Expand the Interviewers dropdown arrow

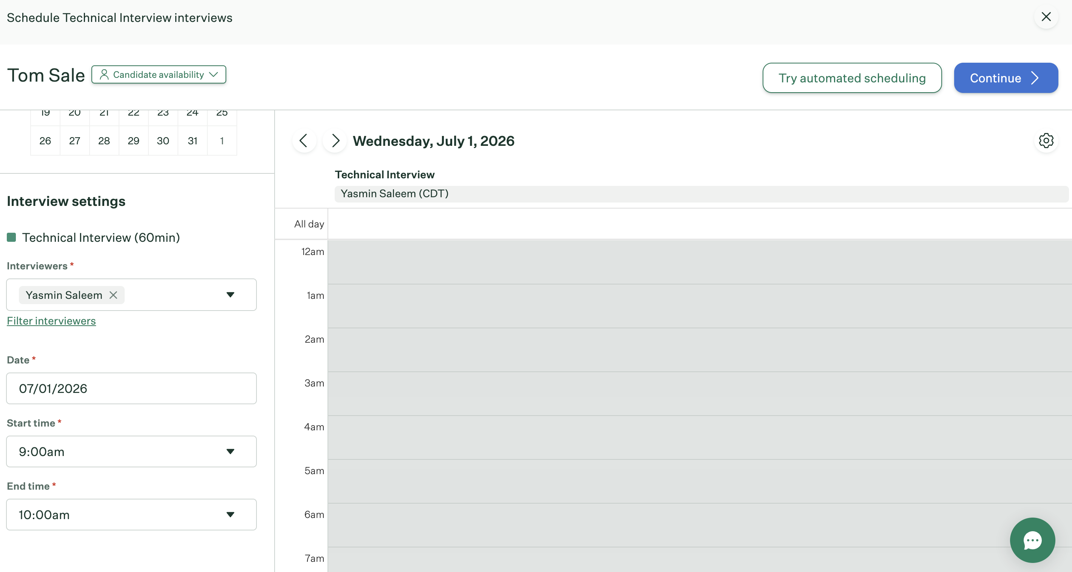click(x=230, y=295)
